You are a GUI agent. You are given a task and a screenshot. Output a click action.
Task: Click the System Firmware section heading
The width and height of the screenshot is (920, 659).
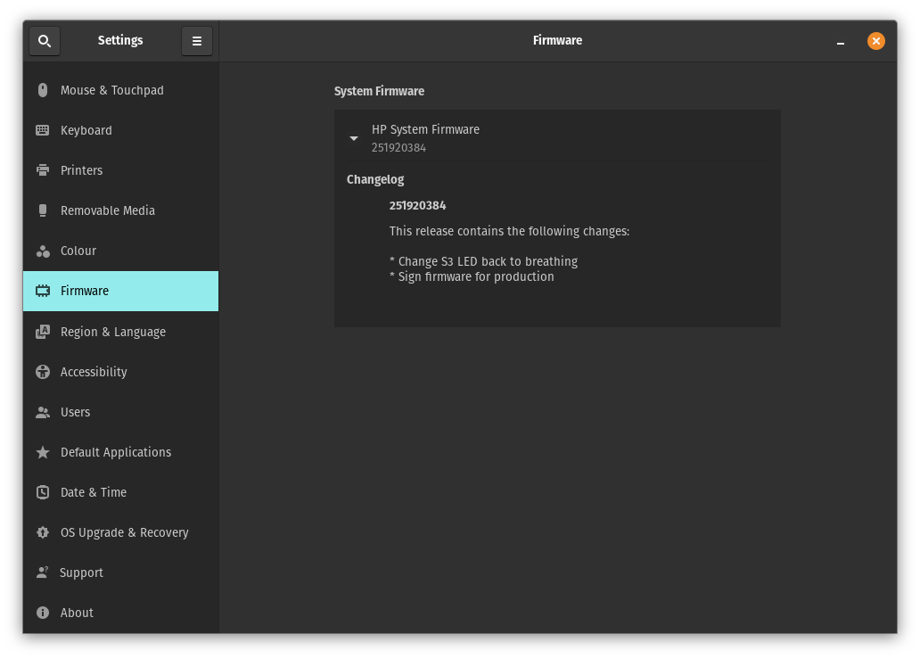(x=379, y=91)
